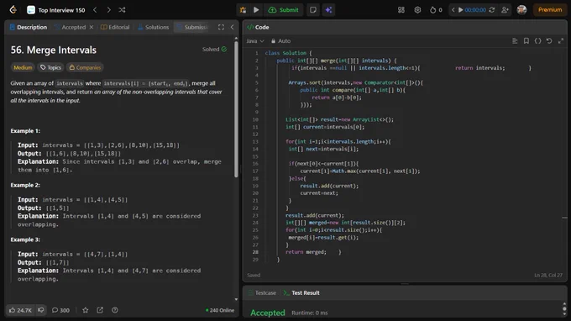Run the code with play button
571x321 pixels.
tap(256, 10)
